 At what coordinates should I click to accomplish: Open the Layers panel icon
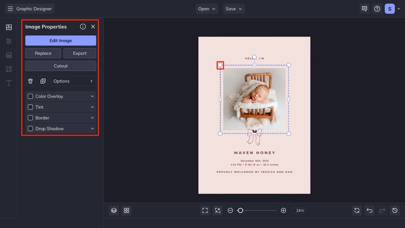click(x=114, y=210)
